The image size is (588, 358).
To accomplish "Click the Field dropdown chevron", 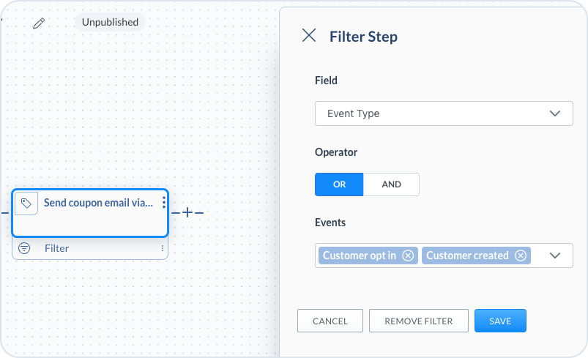I will [x=555, y=113].
